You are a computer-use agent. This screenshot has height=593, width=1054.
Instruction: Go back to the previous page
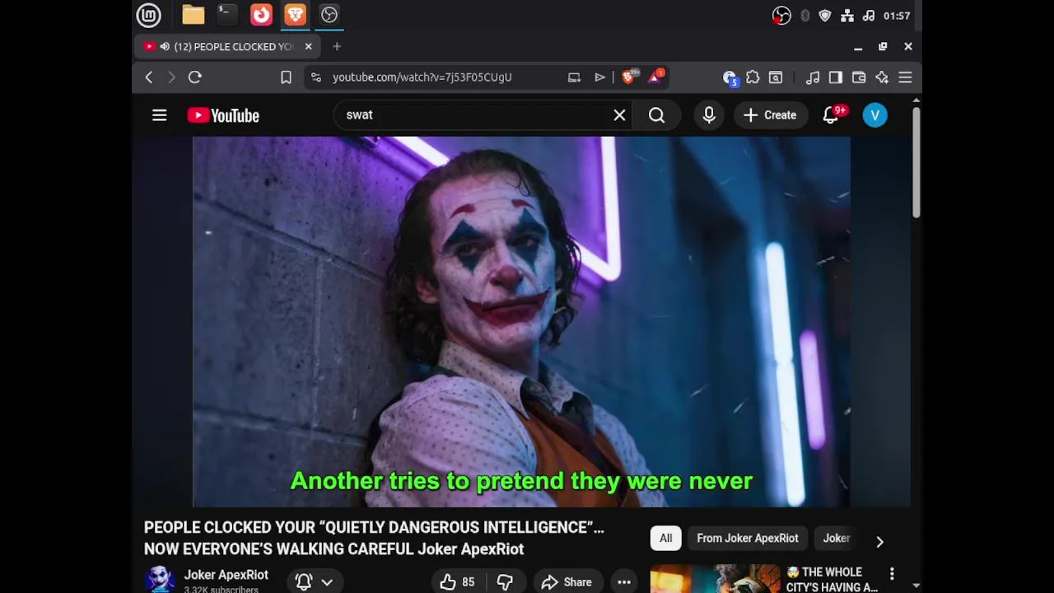pos(149,77)
